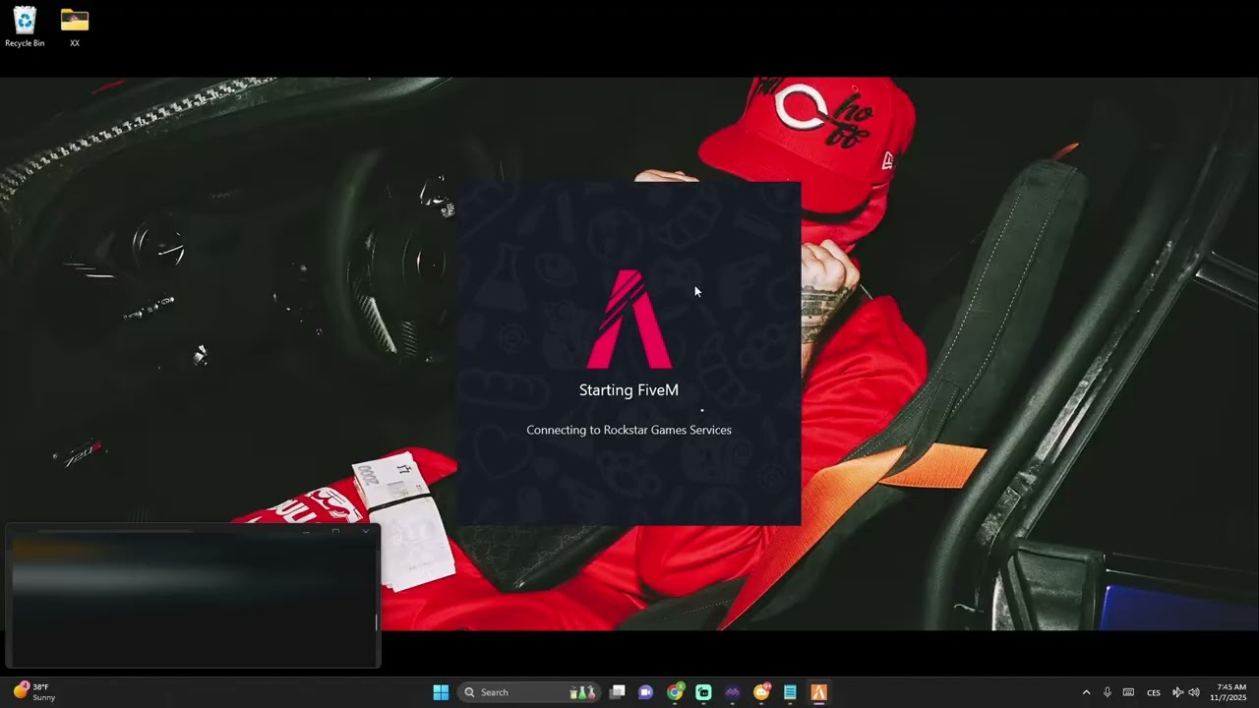
Task: Open the purple M-shaped taskbar app
Action: [x=732, y=692]
